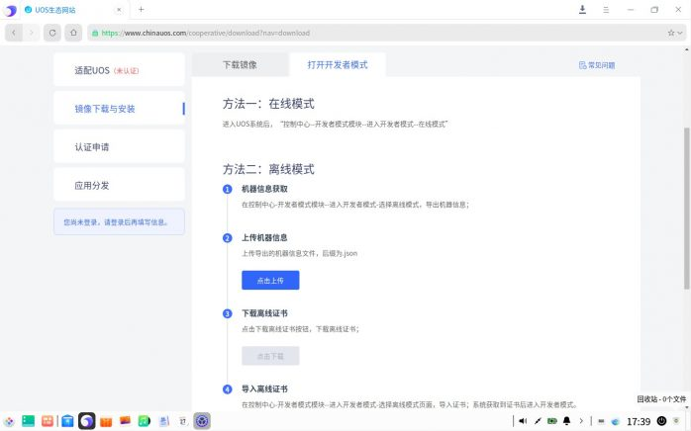The width and height of the screenshot is (691, 431).
Task: Switch to the 下载镜像 tab
Action: (x=240, y=64)
